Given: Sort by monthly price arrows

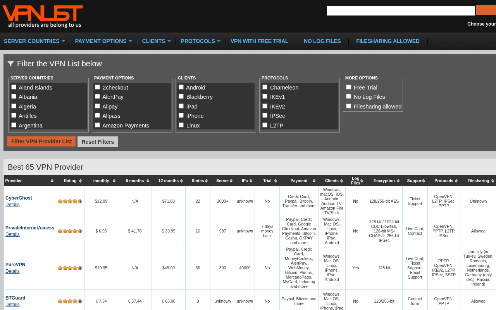Looking at the screenshot, I should pyautogui.click(x=114, y=181).
